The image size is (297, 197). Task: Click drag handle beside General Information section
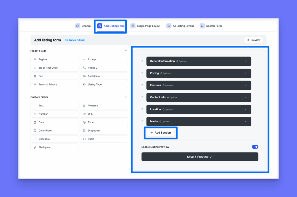point(142,61)
